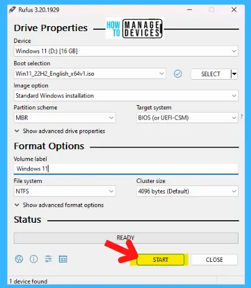The width and height of the screenshot is (251, 288).
Task: Click the Target system help question mark
Action: point(242,116)
